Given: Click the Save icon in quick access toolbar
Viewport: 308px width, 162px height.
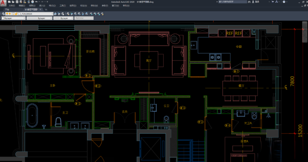Looking at the screenshot, I should [17, 2].
